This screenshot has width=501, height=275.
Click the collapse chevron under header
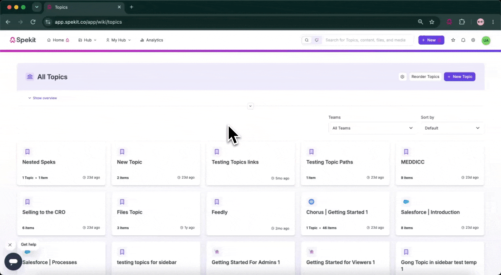point(250,106)
